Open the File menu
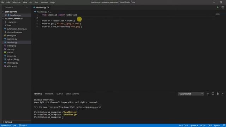Image resolution: width=226 pixels, height=127 pixels. click(2, 2)
